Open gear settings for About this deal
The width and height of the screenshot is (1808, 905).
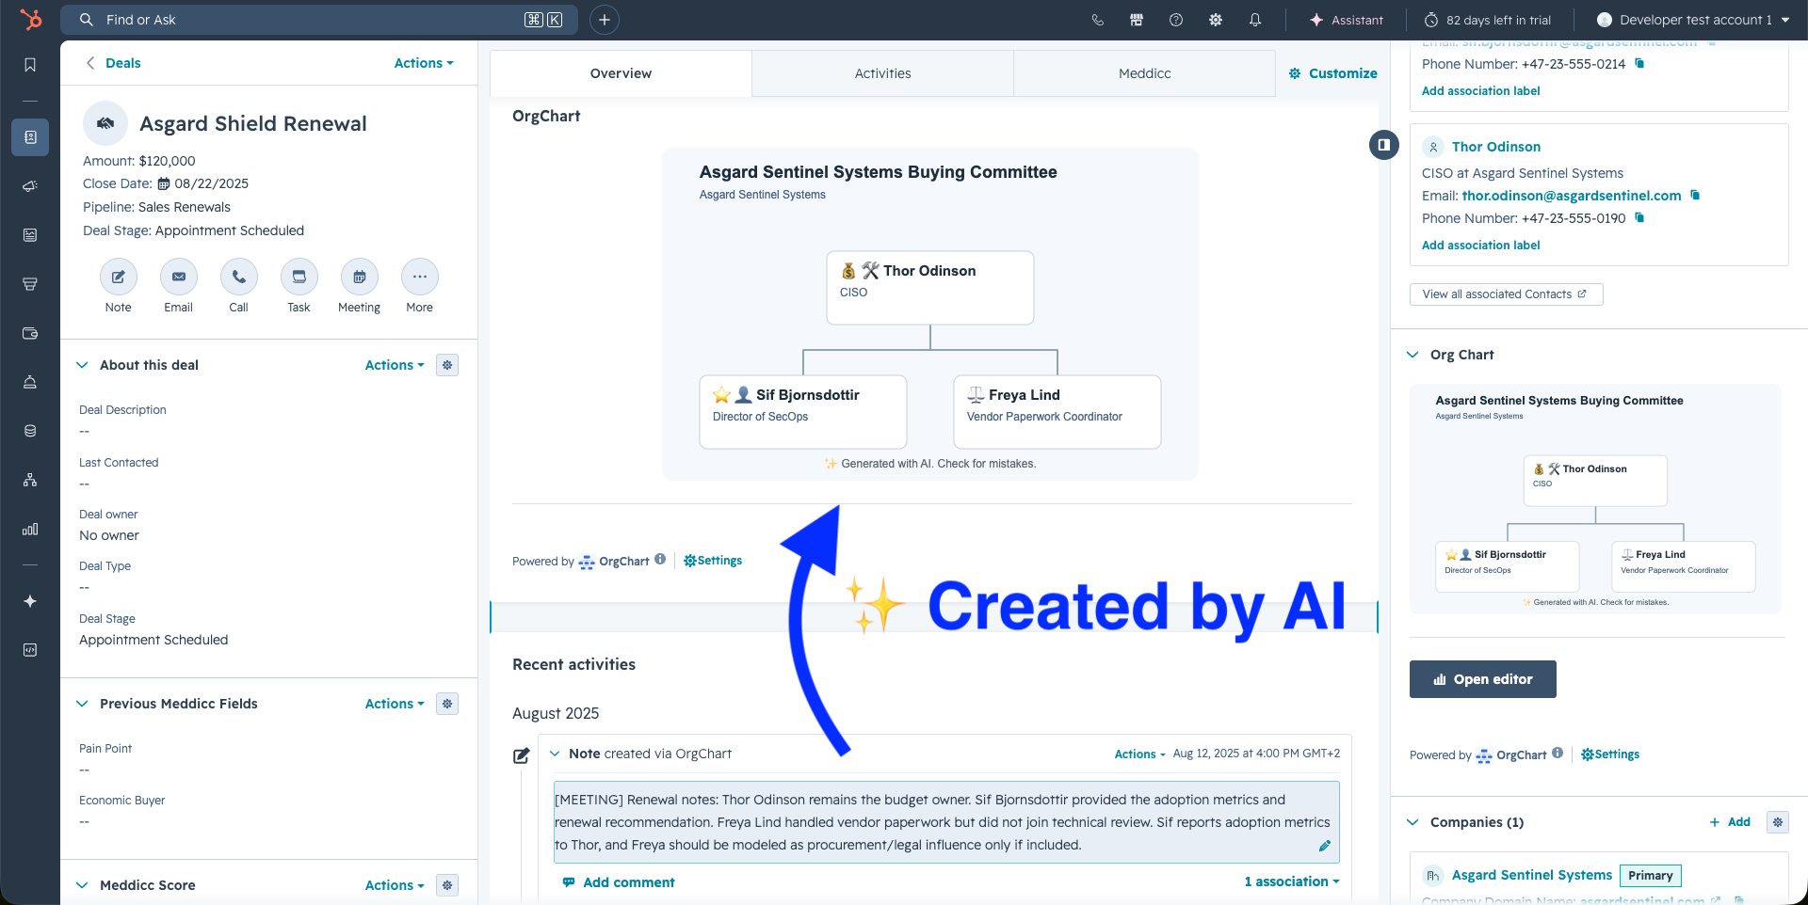447,365
